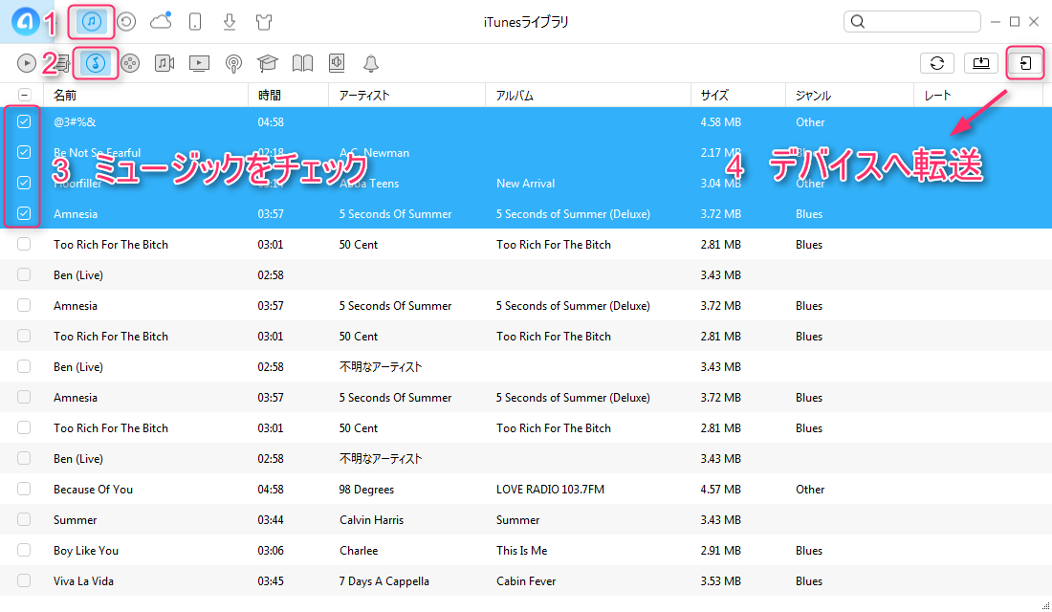The height and width of the screenshot is (612, 1052).
Task: Click size value '3.53 MB'
Action: 720,581
